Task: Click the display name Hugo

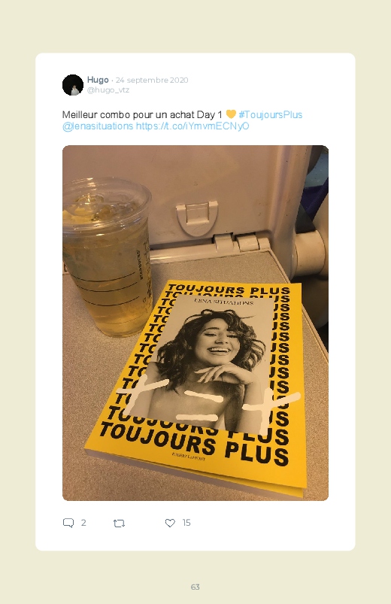Action: [98, 80]
